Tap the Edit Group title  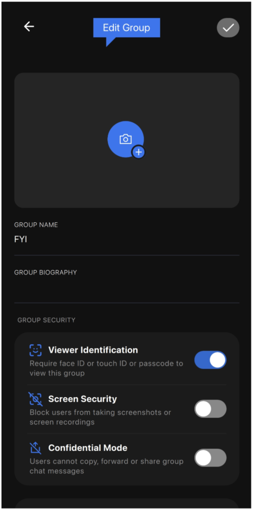click(126, 28)
